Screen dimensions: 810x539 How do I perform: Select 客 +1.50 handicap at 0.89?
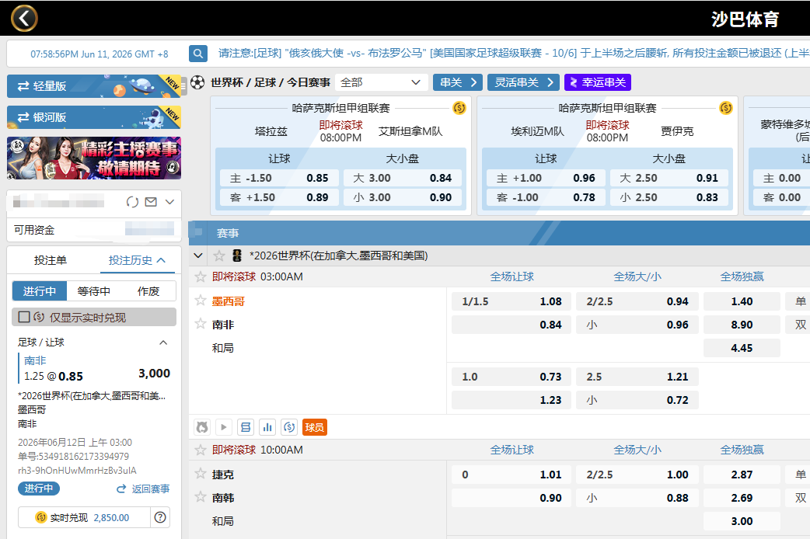tap(279, 197)
